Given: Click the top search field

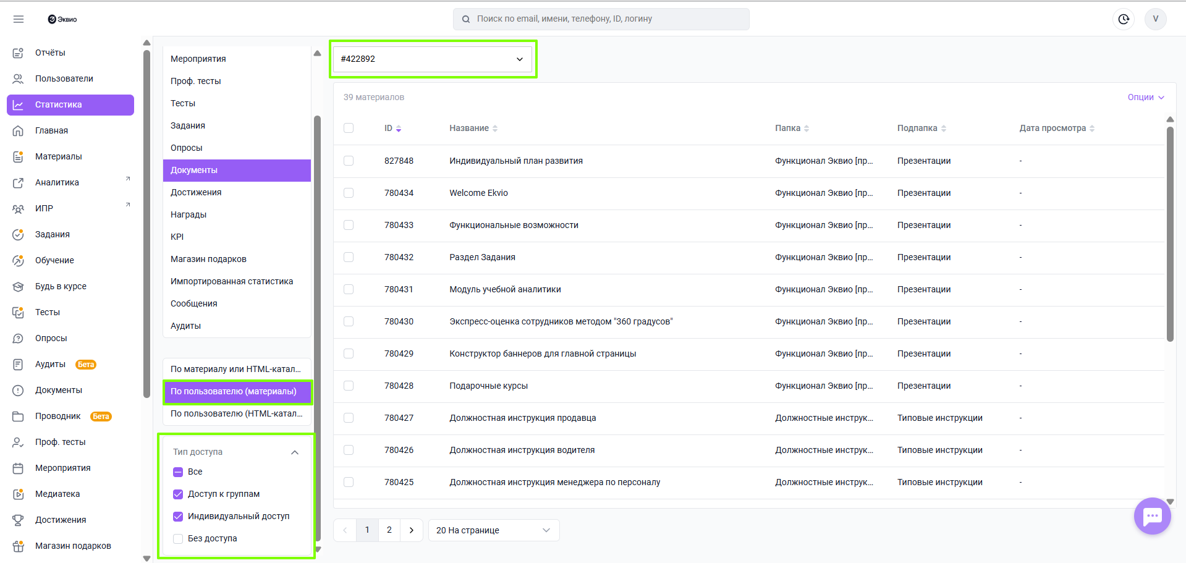Looking at the screenshot, I should click(601, 19).
